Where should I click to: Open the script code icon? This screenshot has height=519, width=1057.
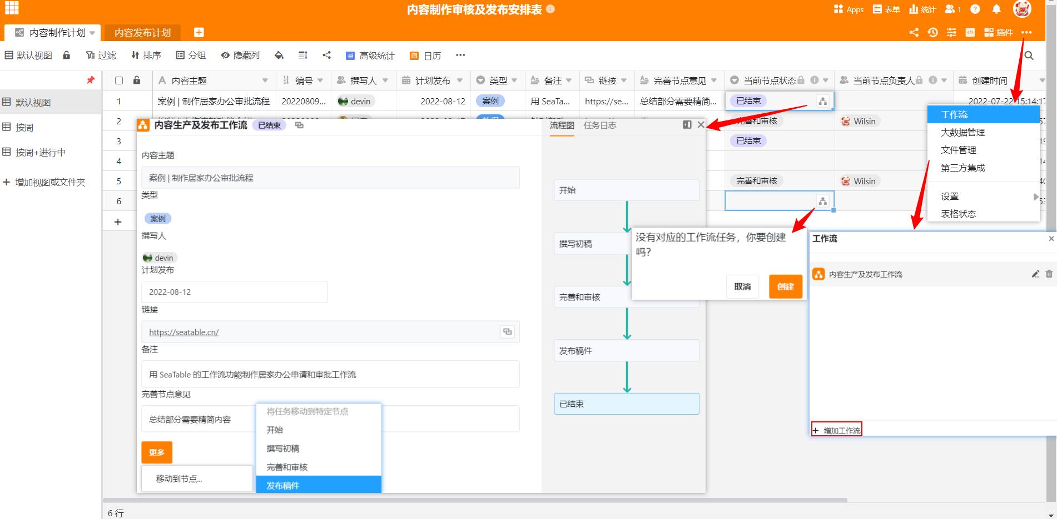point(970,32)
